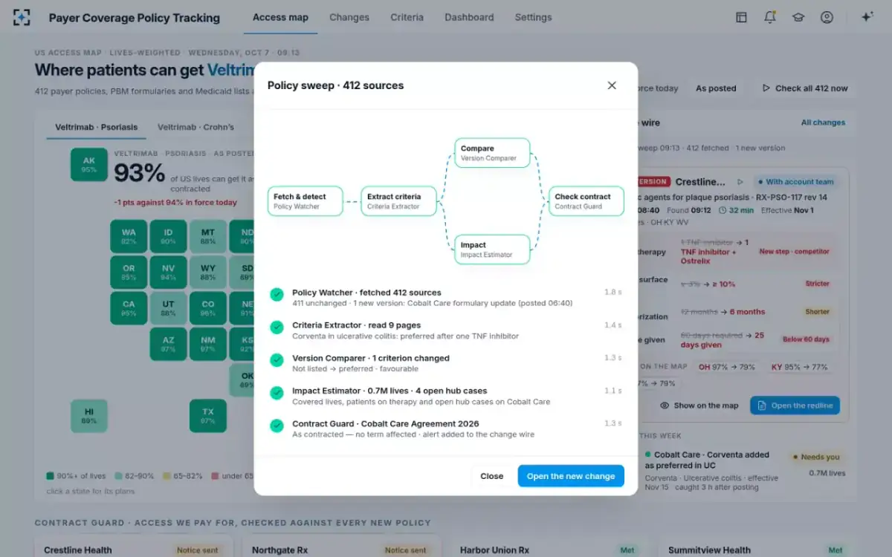Screen dimensions: 892x557
Task: Click the KY 95% → 77% chip
Action: pos(799,367)
